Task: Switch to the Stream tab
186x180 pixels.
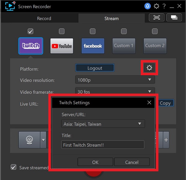Action: click(112, 19)
